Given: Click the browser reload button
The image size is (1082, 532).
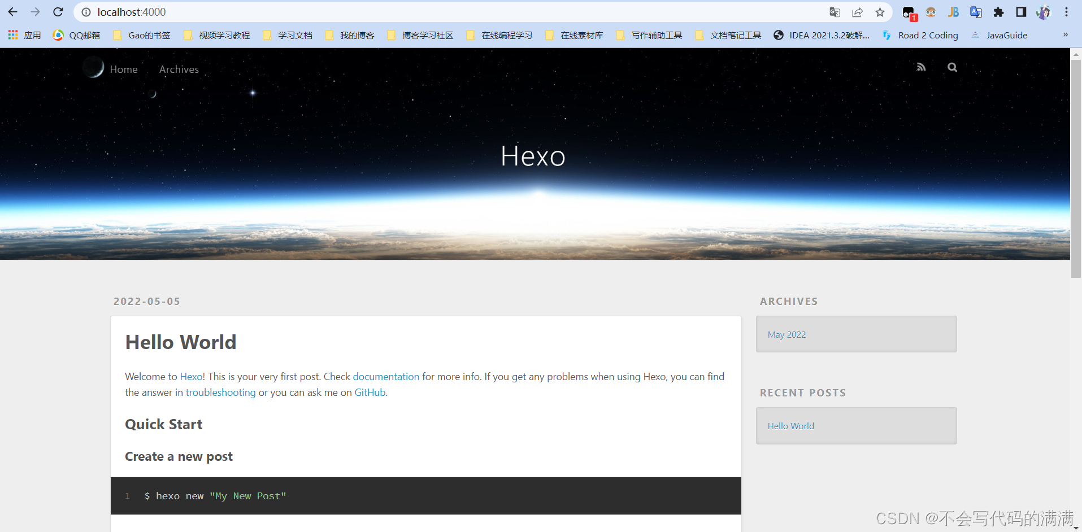Looking at the screenshot, I should click(58, 12).
